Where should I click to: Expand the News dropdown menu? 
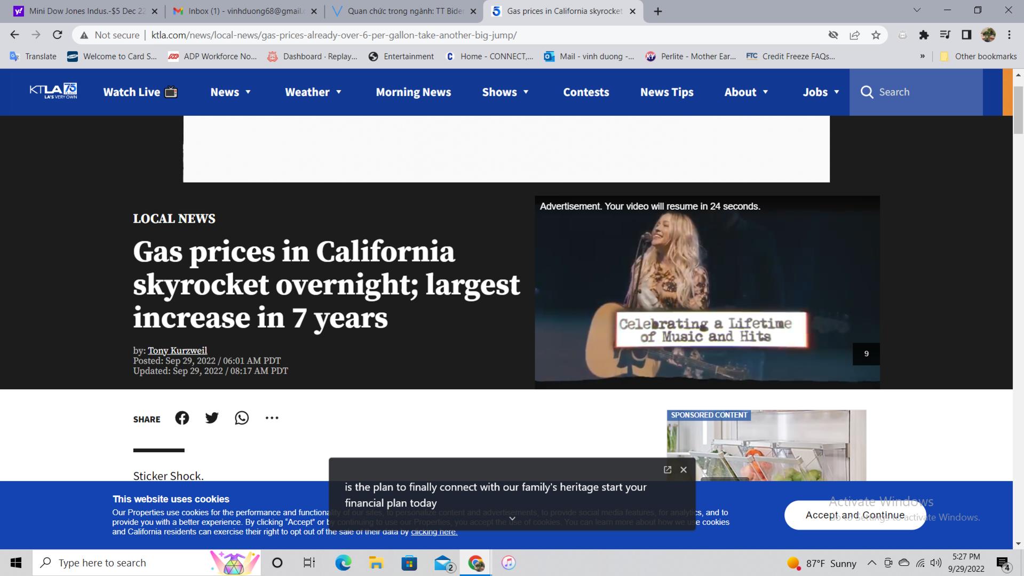tap(231, 92)
